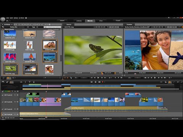Toggle the A audio stream button in Source player

point(67,78)
